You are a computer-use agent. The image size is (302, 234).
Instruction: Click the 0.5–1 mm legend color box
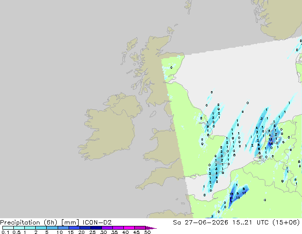[x=19, y=228]
